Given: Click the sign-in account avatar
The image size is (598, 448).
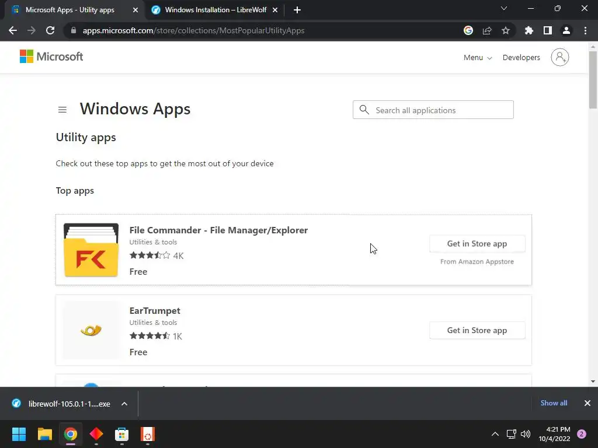Looking at the screenshot, I should click(x=560, y=57).
